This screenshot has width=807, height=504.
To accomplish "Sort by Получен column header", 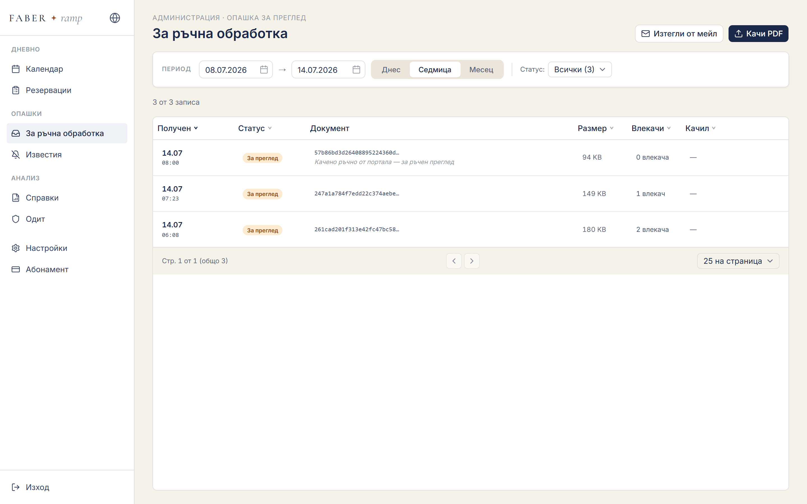I will [177, 128].
